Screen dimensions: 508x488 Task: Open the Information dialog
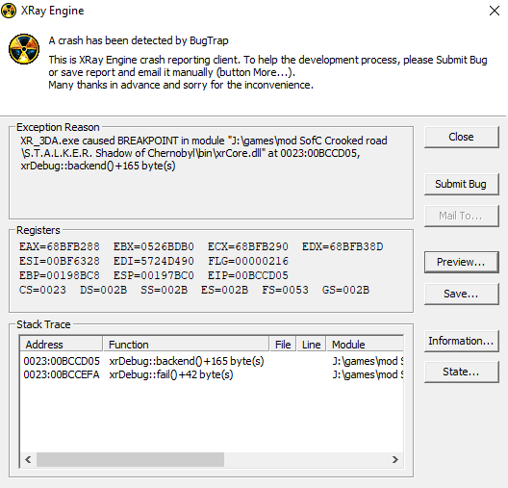[x=462, y=341]
